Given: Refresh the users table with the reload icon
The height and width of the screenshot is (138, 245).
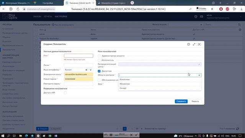Looking at the screenshot, I should click(237, 129).
